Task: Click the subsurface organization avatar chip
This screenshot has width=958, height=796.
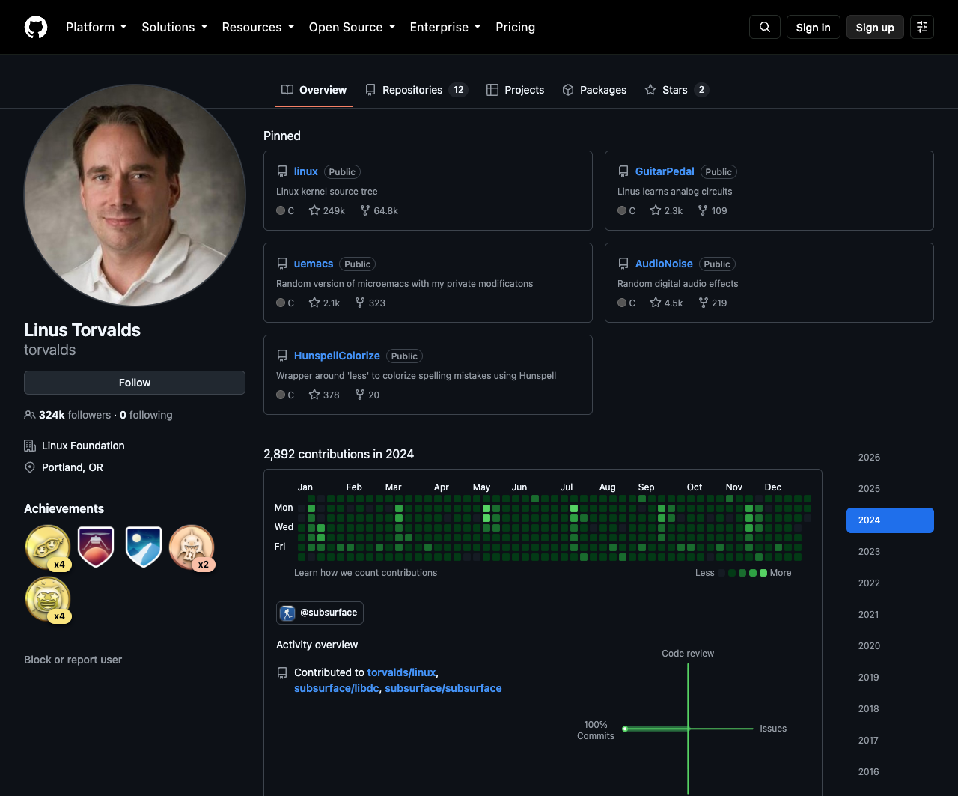Action: (320, 613)
